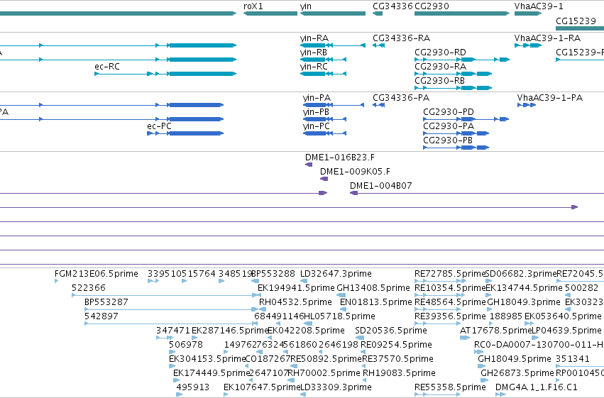Click EST RH19083.5prime label
Viewport: 604px width, 398px height.
(399, 373)
